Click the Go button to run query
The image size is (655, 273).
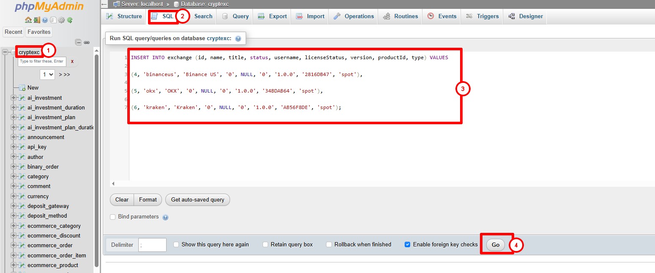pyautogui.click(x=496, y=245)
